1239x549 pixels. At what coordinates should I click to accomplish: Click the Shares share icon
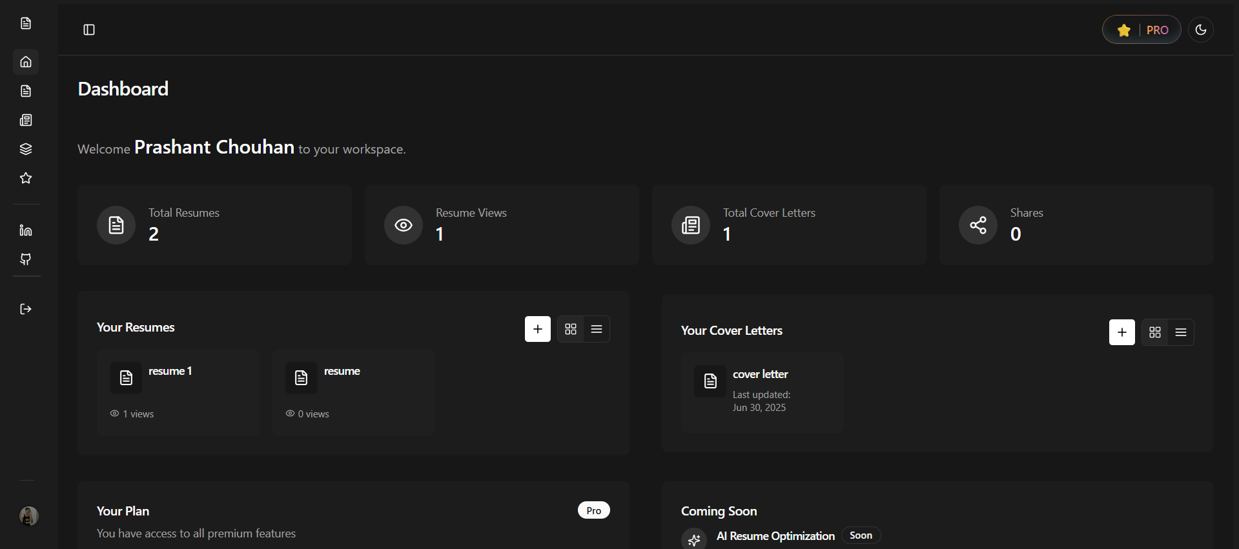click(978, 225)
